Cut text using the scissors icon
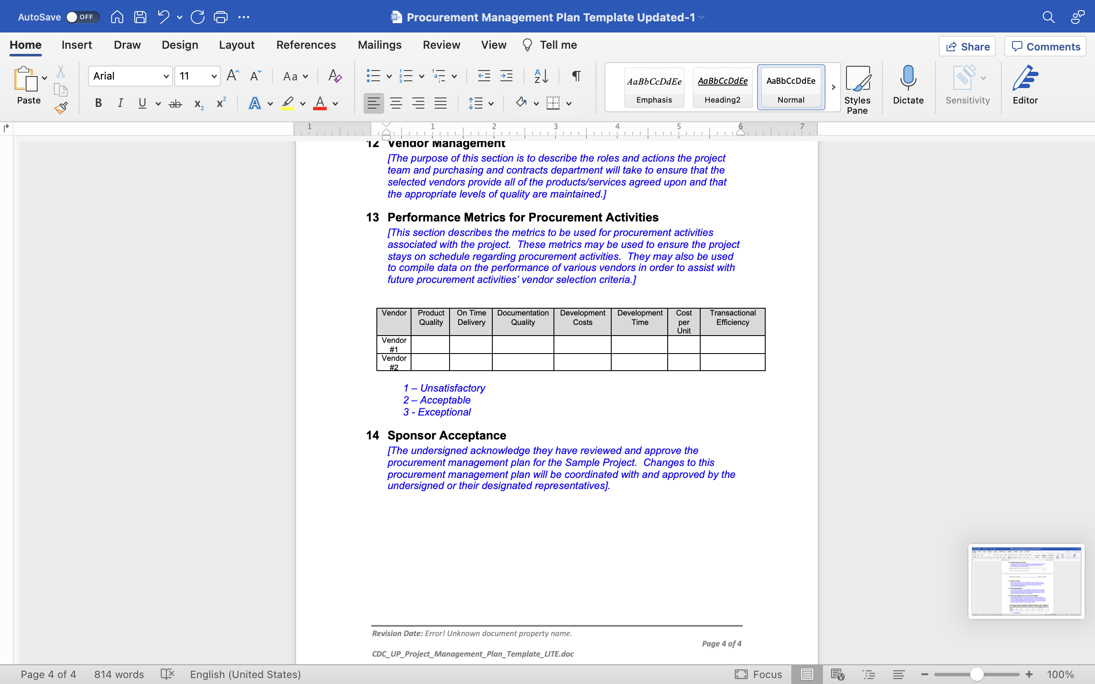The image size is (1095, 684). tap(61, 71)
